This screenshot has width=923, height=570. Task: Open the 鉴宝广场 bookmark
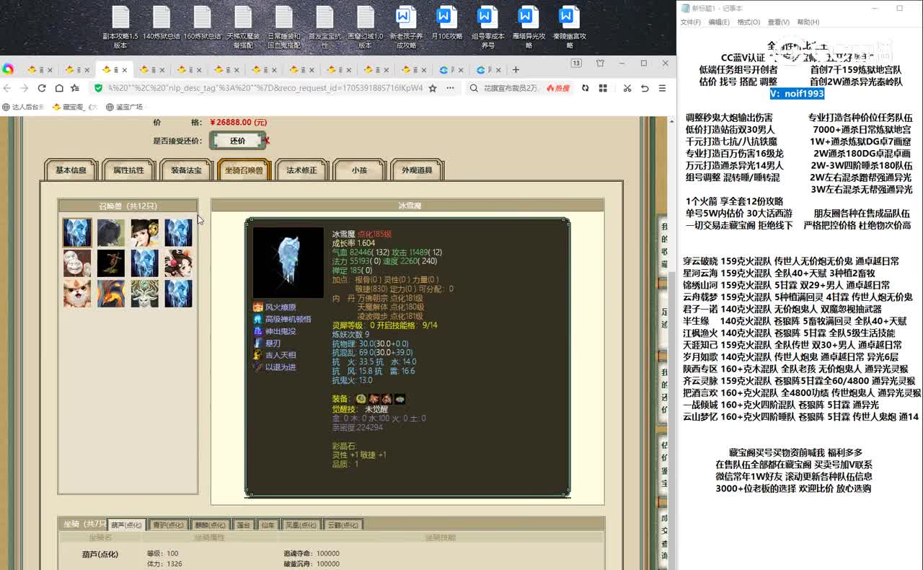[124, 107]
